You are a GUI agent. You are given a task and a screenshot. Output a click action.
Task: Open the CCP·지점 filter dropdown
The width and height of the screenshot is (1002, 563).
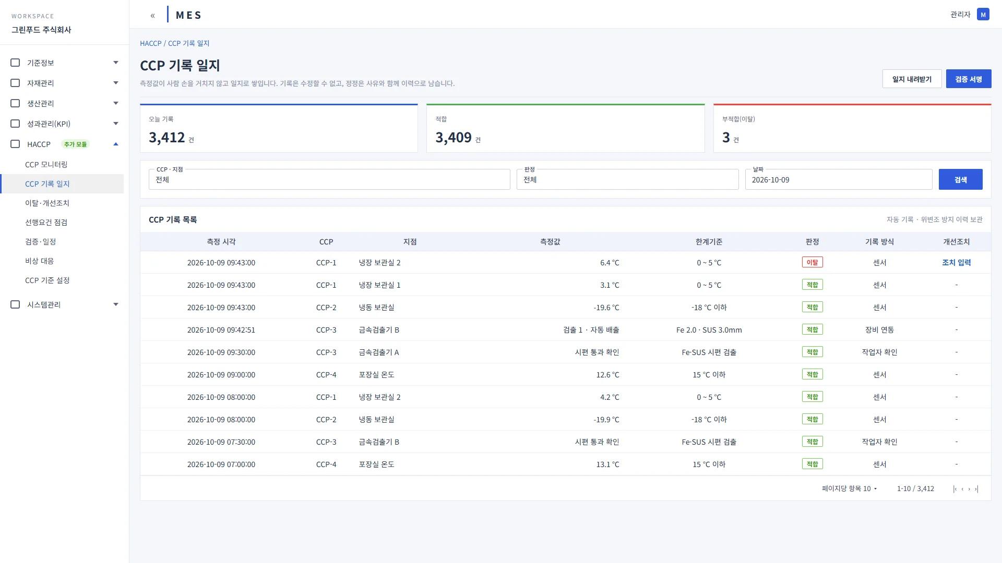[x=329, y=179]
